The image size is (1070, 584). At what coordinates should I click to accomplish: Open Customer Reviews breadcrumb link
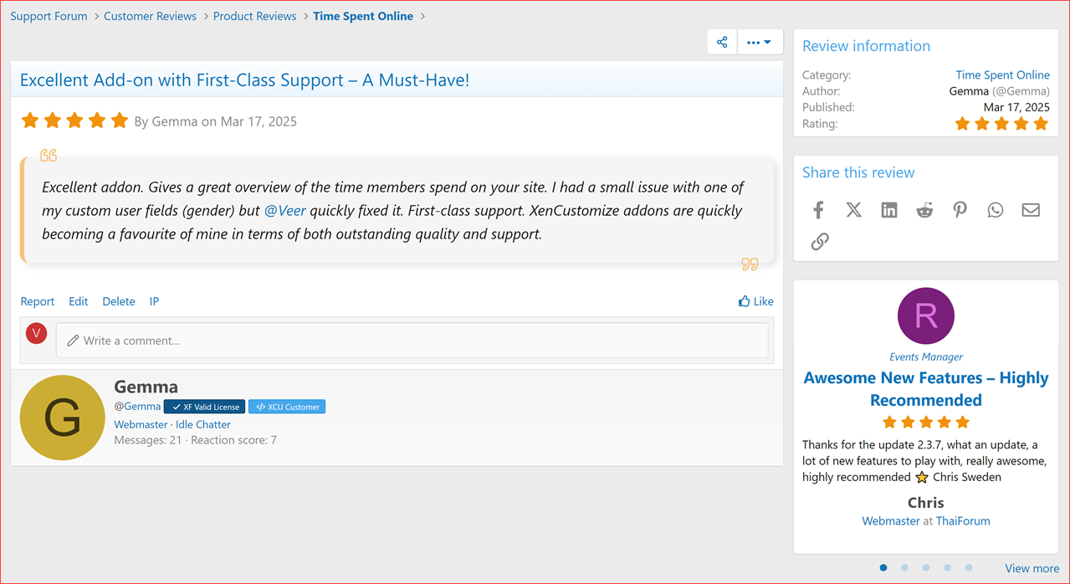[x=150, y=15]
